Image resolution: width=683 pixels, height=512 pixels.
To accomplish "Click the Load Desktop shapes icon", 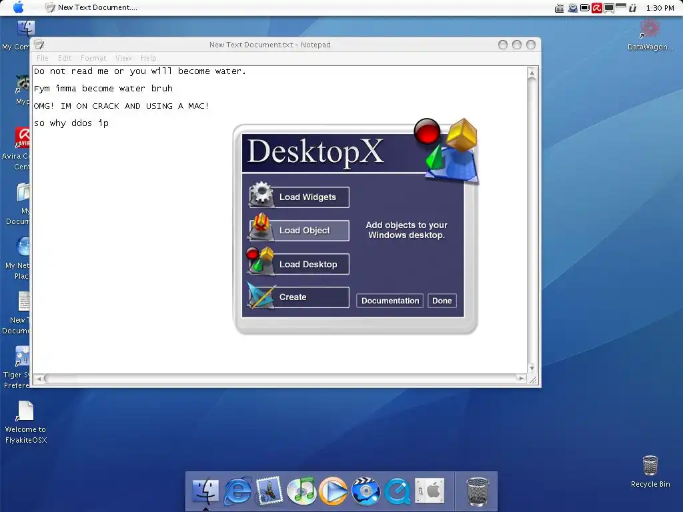I will (x=260, y=261).
